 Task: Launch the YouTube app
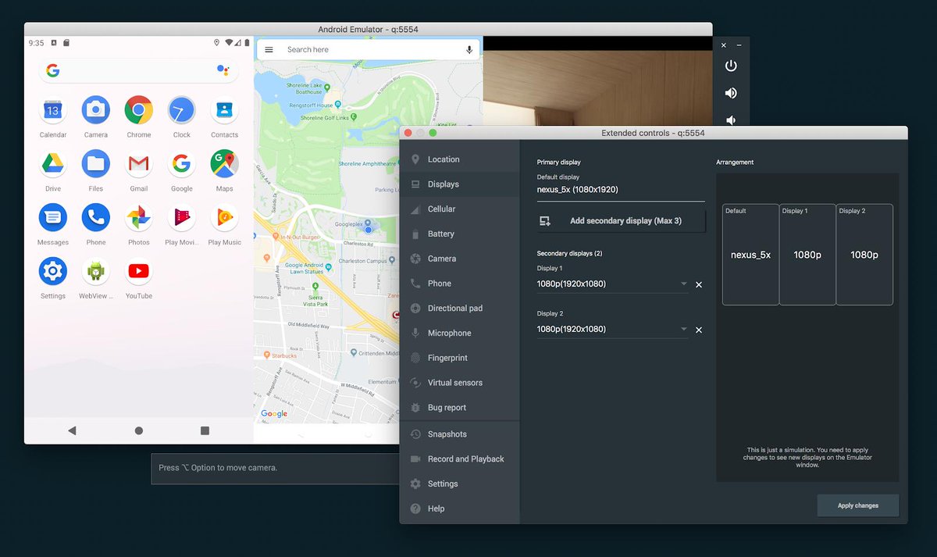pyautogui.click(x=138, y=272)
